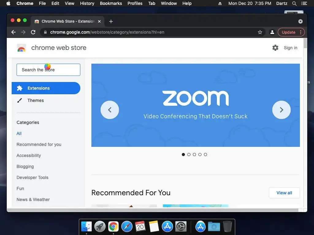Open the Chrome menu in menu bar
Image resolution: width=314 pixels, height=235 pixels.
pyautogui.click(x=25, y=3)
